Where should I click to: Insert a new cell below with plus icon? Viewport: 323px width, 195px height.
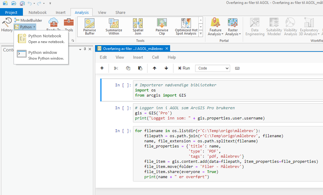pos(102,68)
